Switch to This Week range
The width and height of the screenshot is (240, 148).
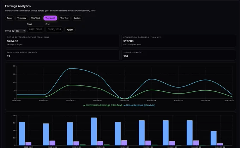point(36,18)
